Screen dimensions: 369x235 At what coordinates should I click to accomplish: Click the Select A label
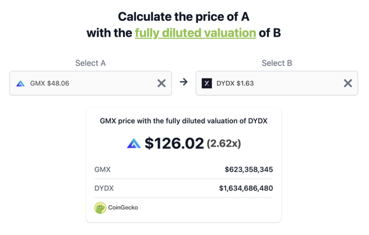coord(90,63)
